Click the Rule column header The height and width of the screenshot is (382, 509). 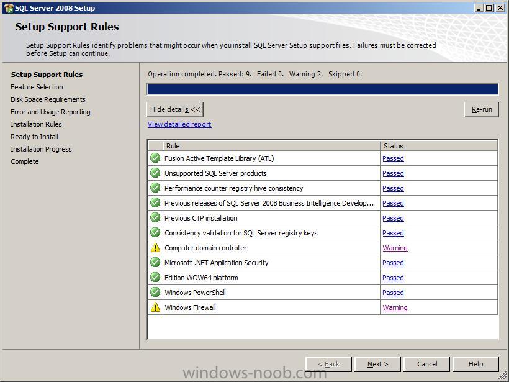click(271, 146)
